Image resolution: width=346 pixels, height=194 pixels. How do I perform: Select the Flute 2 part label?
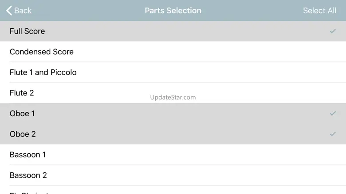(22, 93)
